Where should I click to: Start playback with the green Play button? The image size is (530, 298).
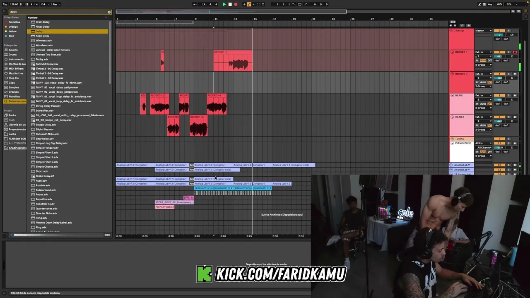224,4
